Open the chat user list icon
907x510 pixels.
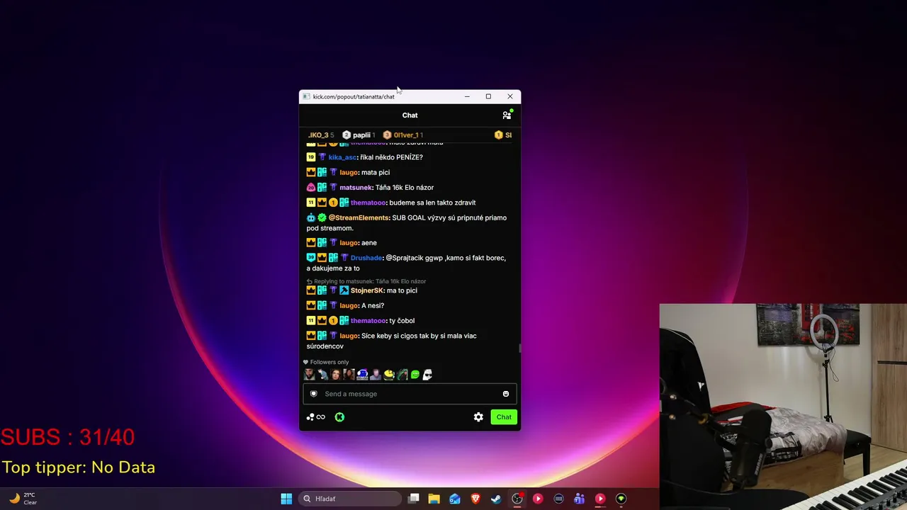click(507, 115)
